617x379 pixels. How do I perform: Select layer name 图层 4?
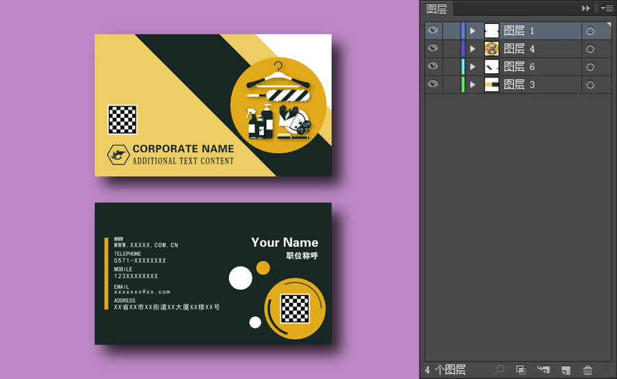point(519,49)
